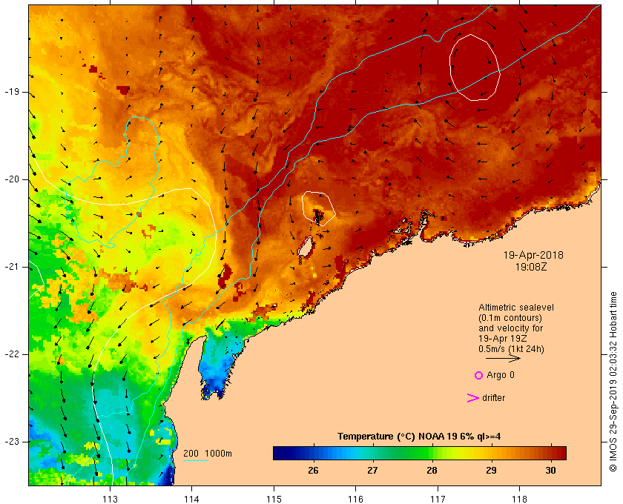Image resolution: width=623 pixels, height=504 pixels.
Task: Click the latitude label -19
Action: click(x=12, y=92)
